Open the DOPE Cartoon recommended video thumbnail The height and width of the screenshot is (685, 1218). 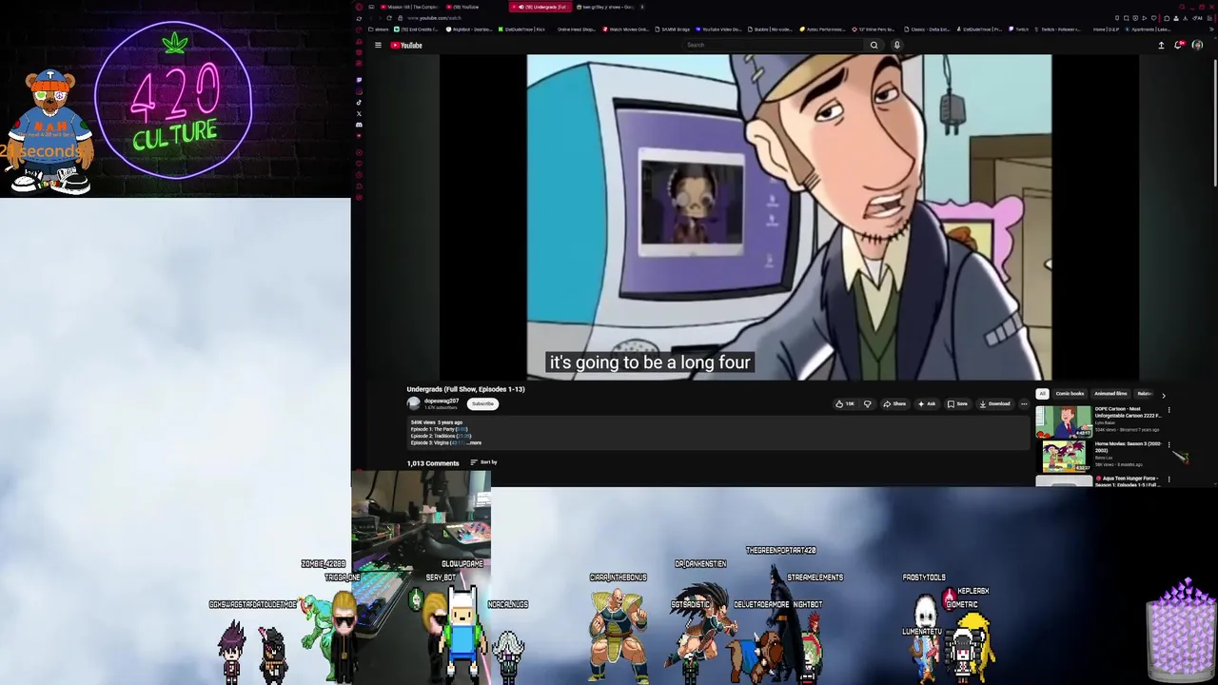point(1064,422)
